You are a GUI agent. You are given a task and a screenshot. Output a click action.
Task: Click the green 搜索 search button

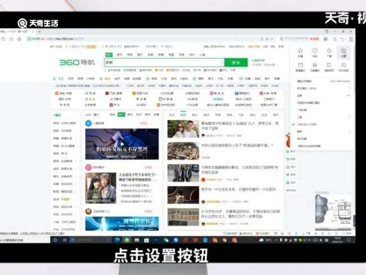coord(236,63)
